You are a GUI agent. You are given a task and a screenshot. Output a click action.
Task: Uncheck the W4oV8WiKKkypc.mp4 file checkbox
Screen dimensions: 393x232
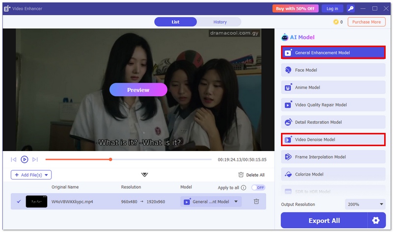(19, 201)
